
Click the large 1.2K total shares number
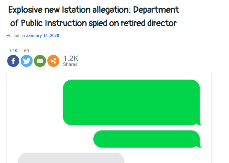[x=71, y=58]
